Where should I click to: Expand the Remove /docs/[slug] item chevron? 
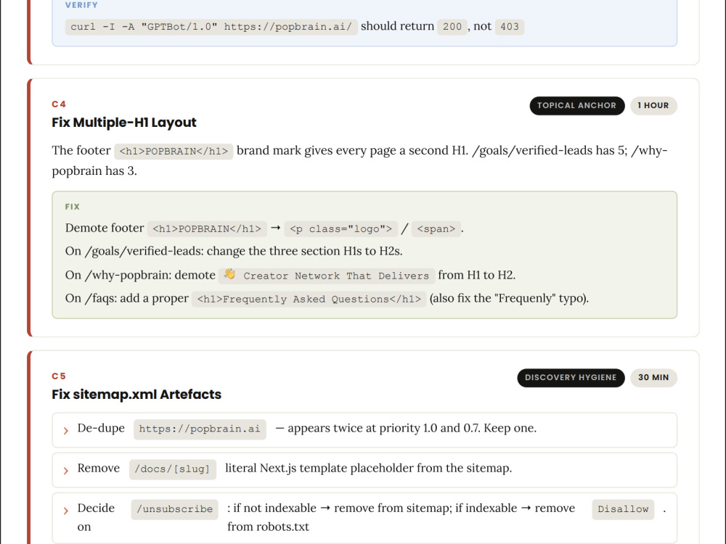point(66,471)
